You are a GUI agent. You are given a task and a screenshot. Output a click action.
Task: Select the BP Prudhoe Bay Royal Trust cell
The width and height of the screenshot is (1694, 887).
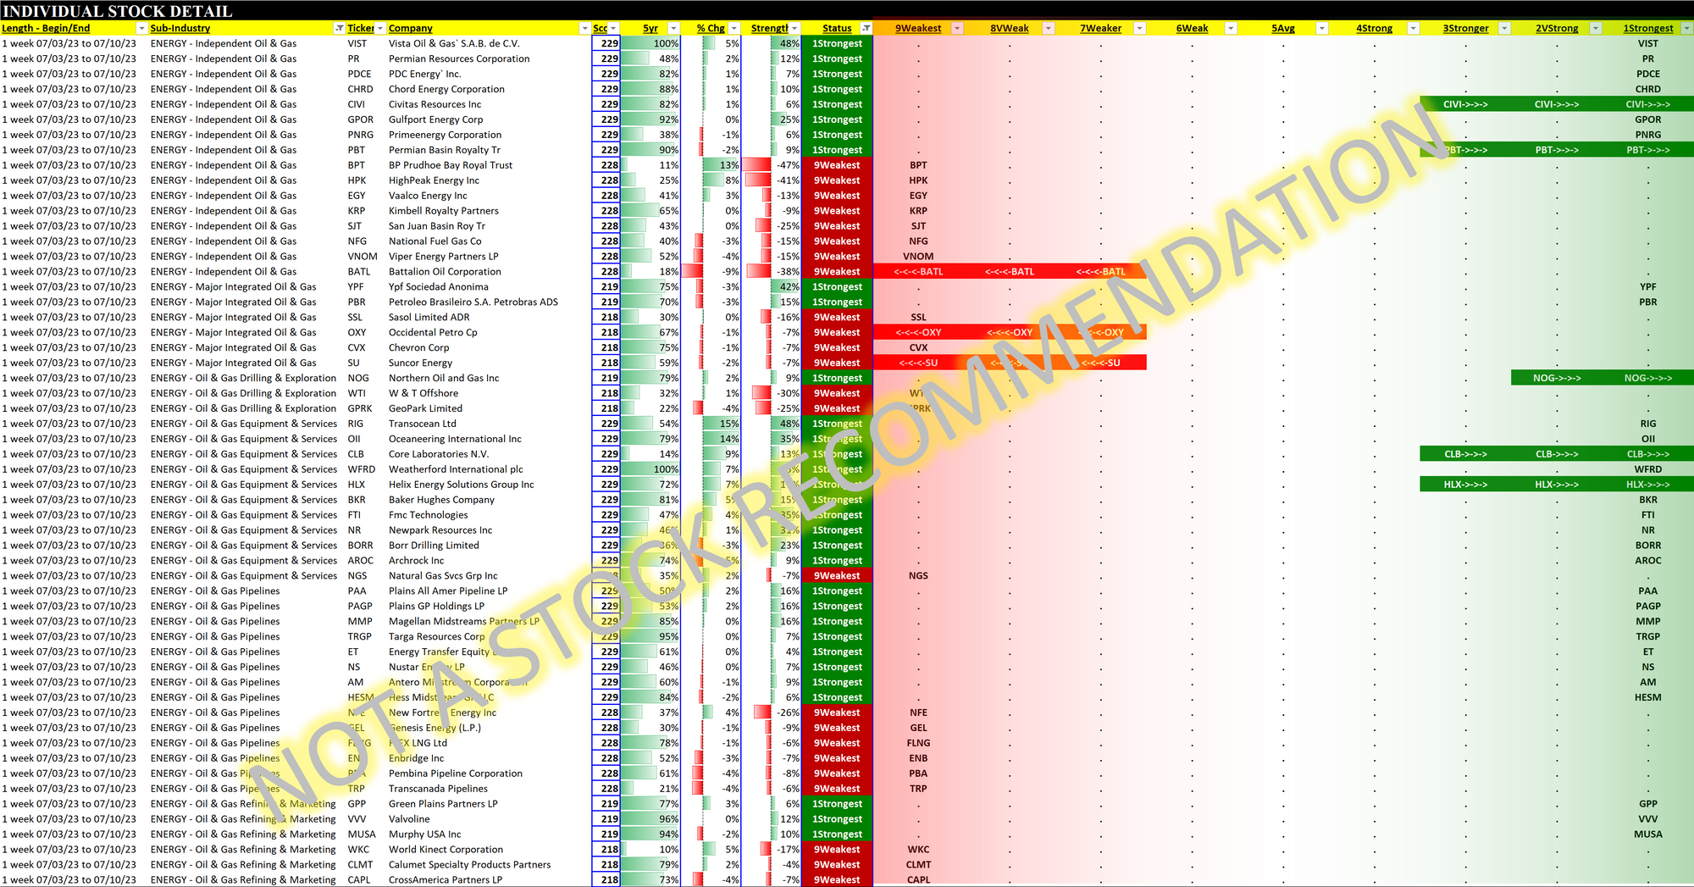point(489,165)
